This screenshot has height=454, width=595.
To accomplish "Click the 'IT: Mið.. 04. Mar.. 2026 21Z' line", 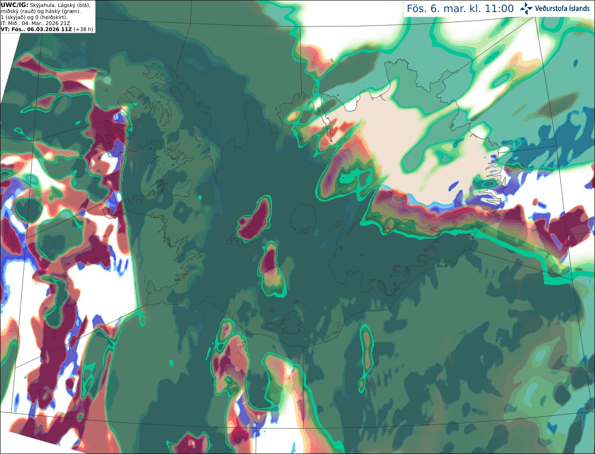I will (x=35, y=23).
